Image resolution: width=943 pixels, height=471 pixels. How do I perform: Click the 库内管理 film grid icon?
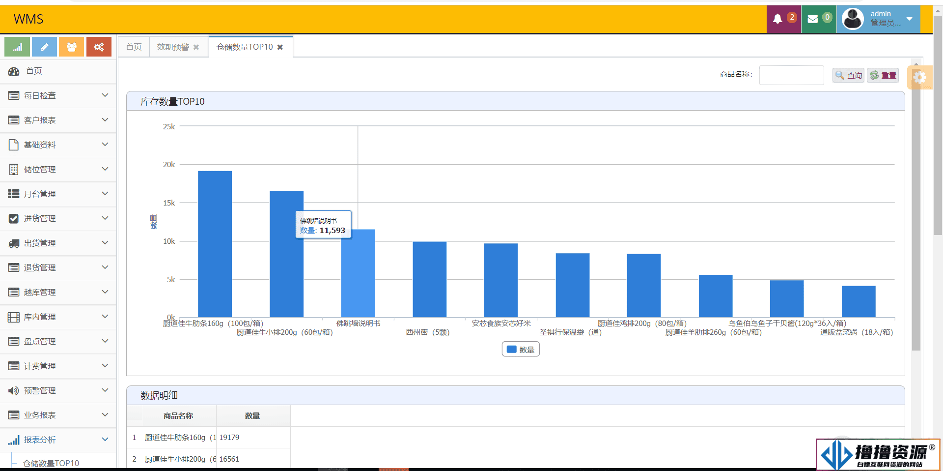point(14,317)
